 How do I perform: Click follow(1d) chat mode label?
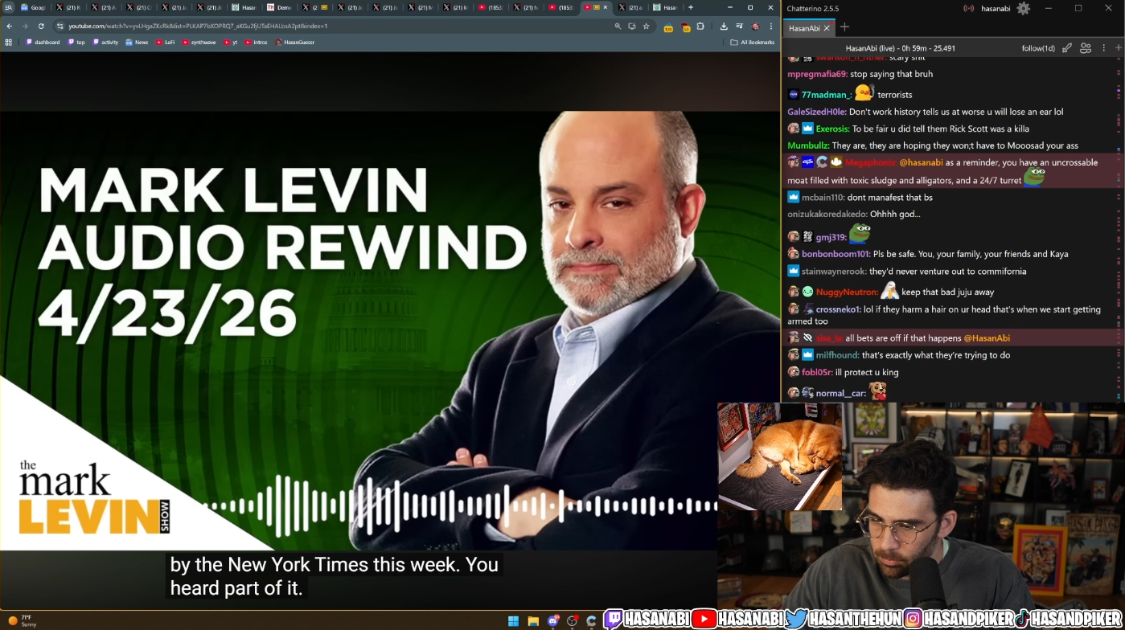pos(1038,48)
